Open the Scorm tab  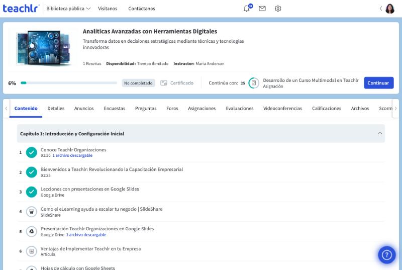[x=385, y=108]
